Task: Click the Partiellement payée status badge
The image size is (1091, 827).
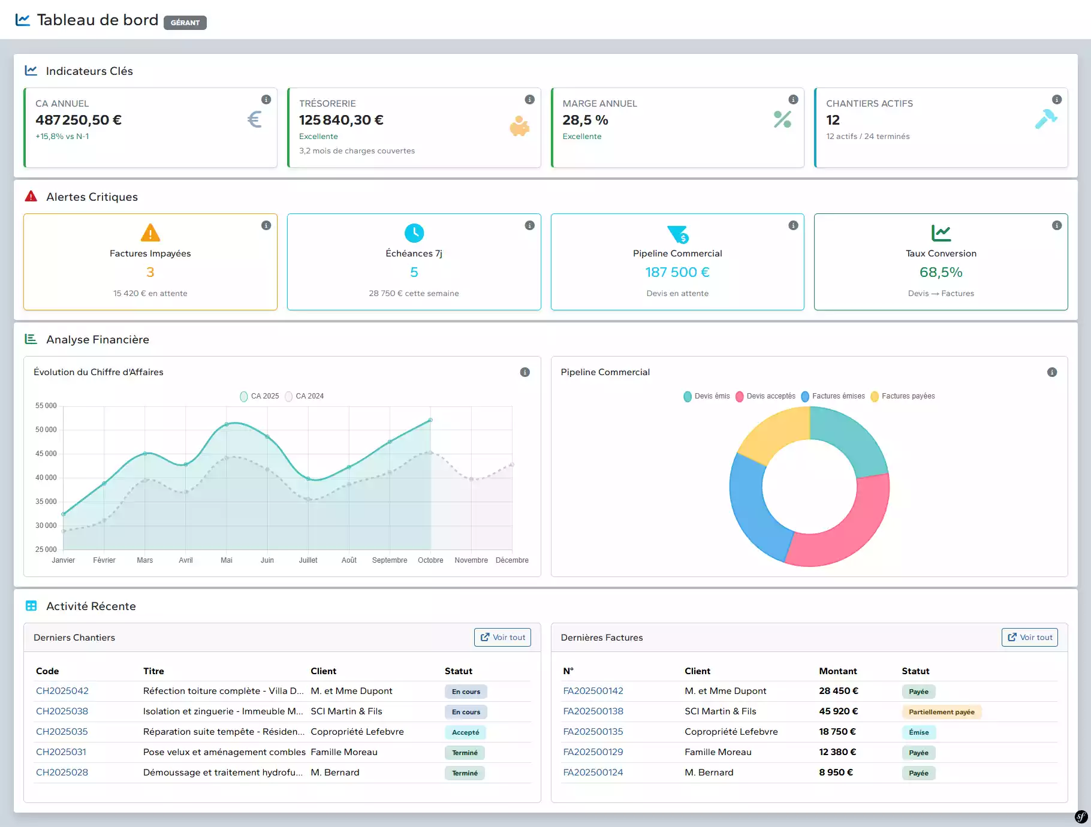Action: pos(941,712)
